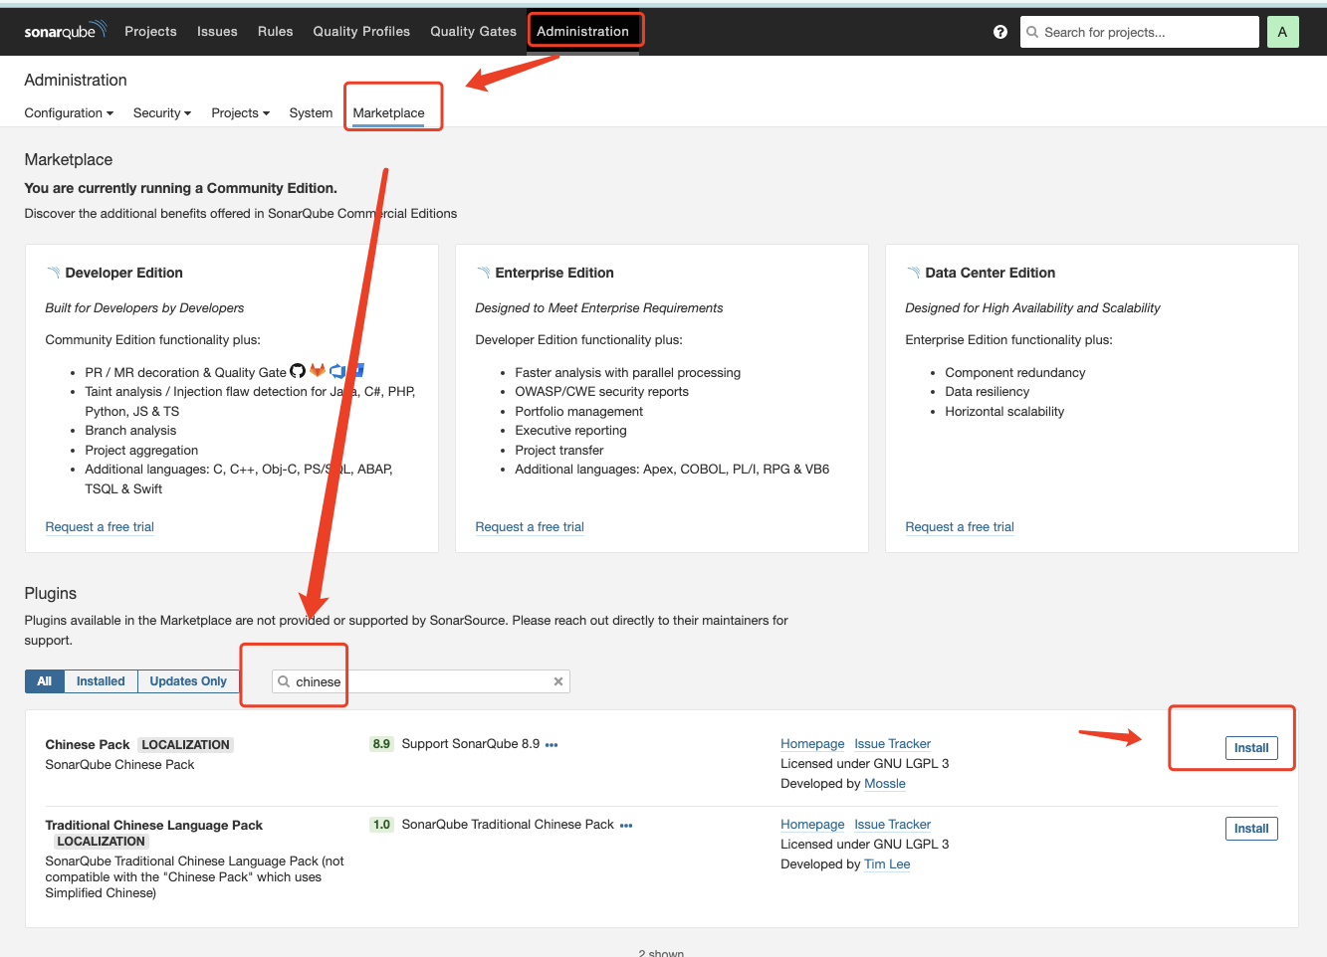This screenshot has width=1327, height=957.
Task: Filter plugins to Installed
Action: tap(101, 681)
